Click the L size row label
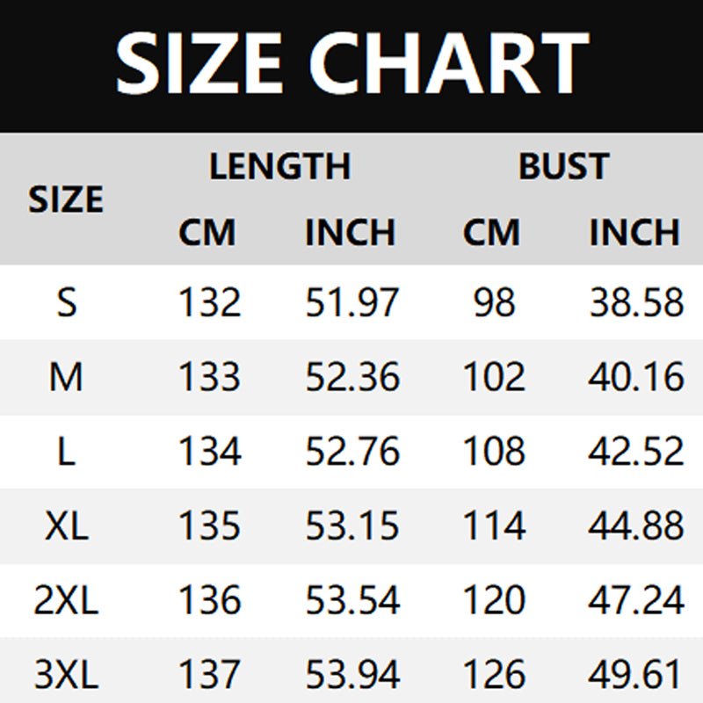Image resolution: width=703 pixels, height=703 pixels. (67, 452)
